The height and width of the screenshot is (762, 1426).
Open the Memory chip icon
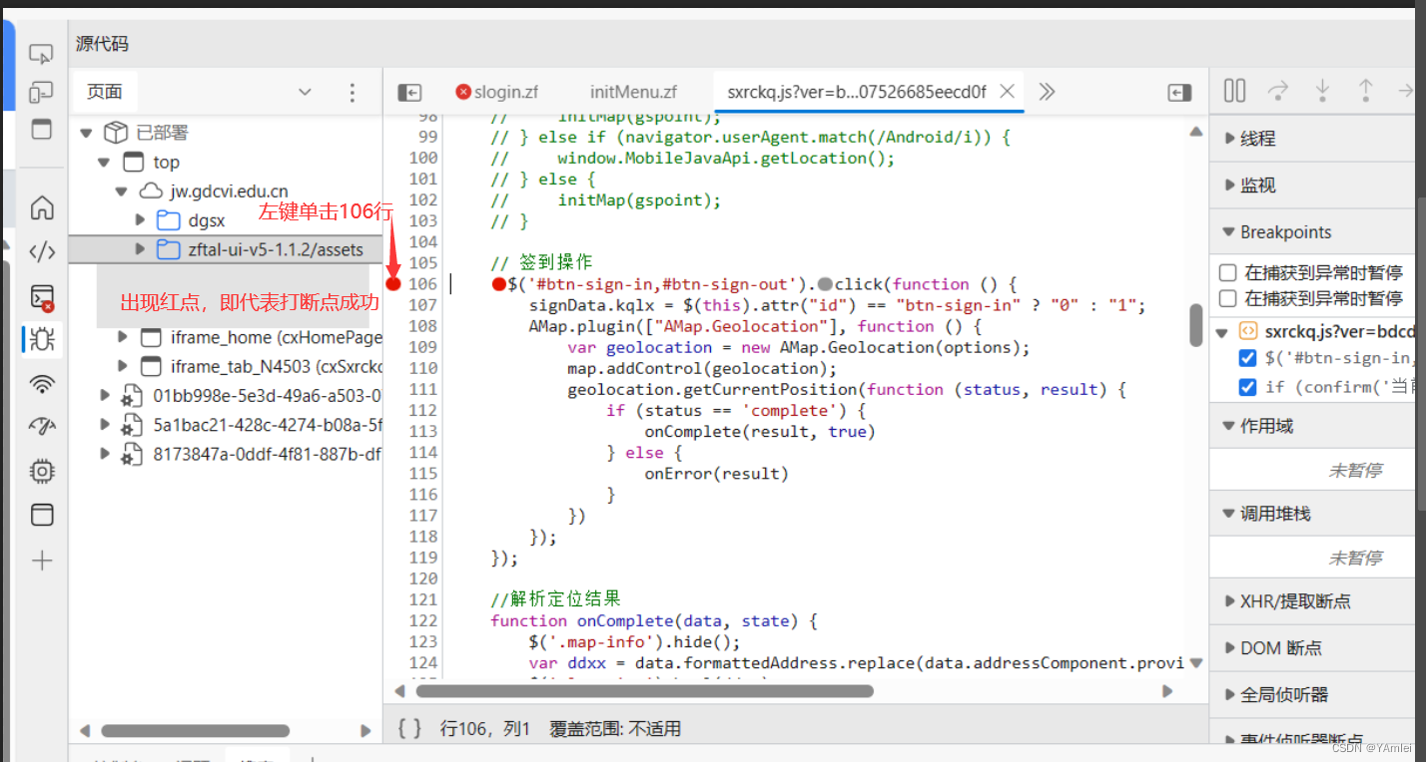[x=42, y=471]
